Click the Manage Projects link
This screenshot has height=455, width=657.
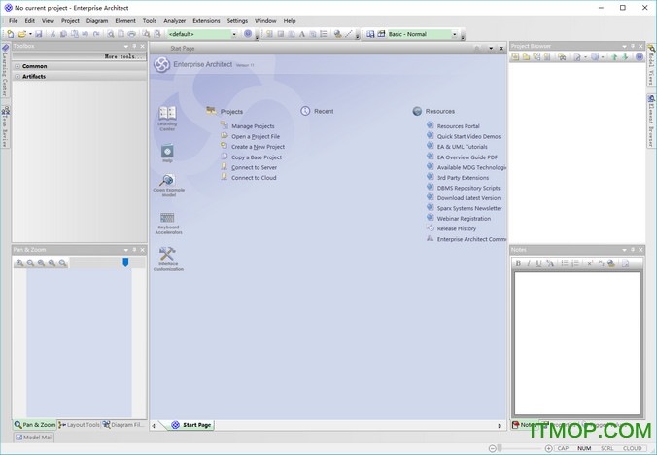click(x=253, y=126)
